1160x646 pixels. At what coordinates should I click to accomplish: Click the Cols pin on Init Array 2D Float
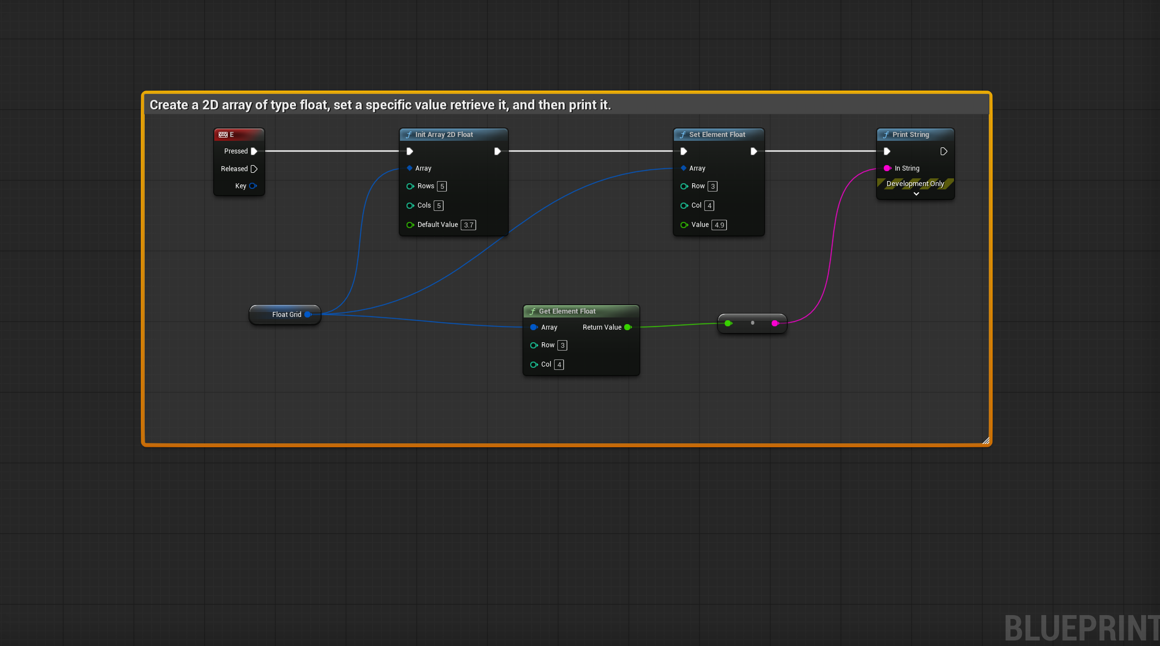[x=410, y=206]
